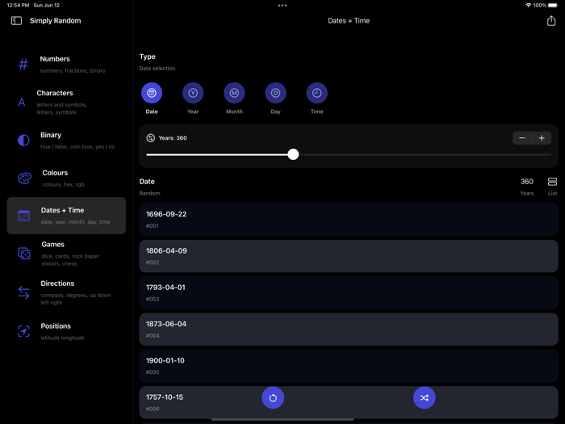Viewport: 565px width, 424px height.
Task: Select Binary in the sidebar
Action: pyautogui.click(x=66, y=141)
